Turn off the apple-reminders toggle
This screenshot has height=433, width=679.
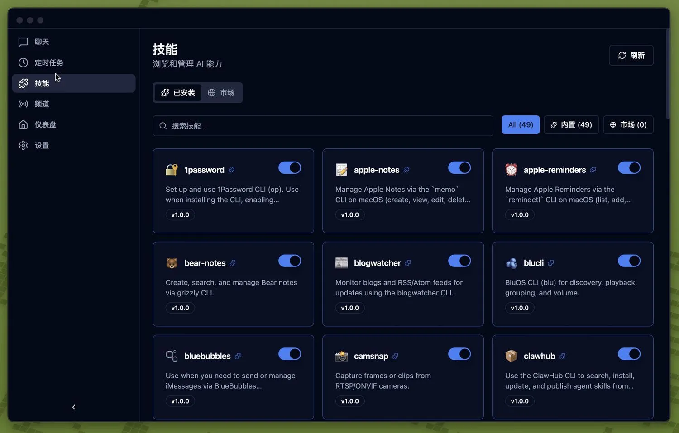coord(629,168)
